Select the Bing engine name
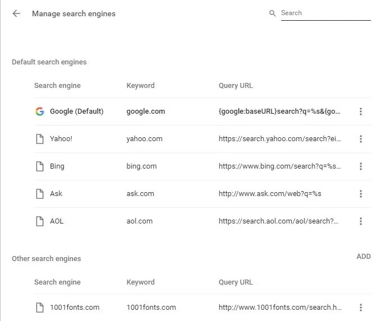This screenshot has width=376, height=321. point(57,166)
